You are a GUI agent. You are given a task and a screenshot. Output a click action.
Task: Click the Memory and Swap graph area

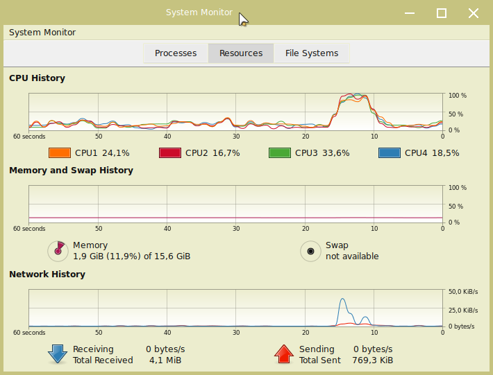pos(235,204)
